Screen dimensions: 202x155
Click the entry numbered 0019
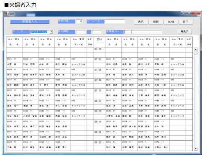(x=42, y=80)
